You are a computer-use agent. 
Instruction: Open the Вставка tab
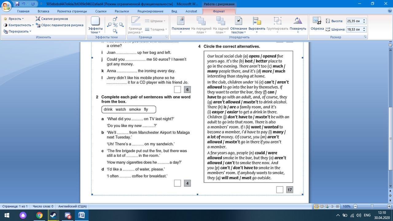coord(43,11)
